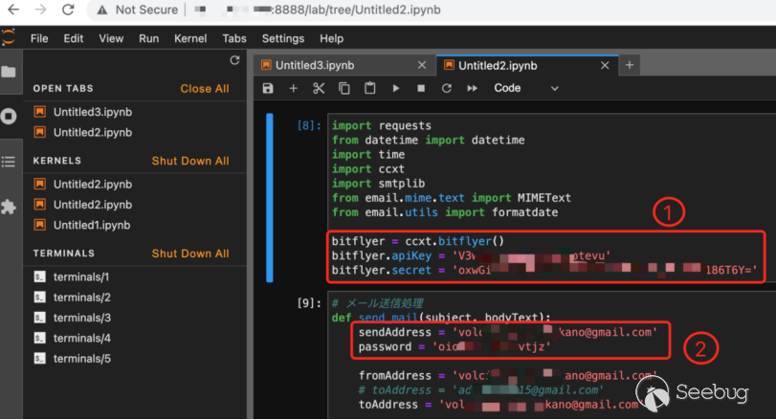Save the notebook with the disk icon

(268, 88)
